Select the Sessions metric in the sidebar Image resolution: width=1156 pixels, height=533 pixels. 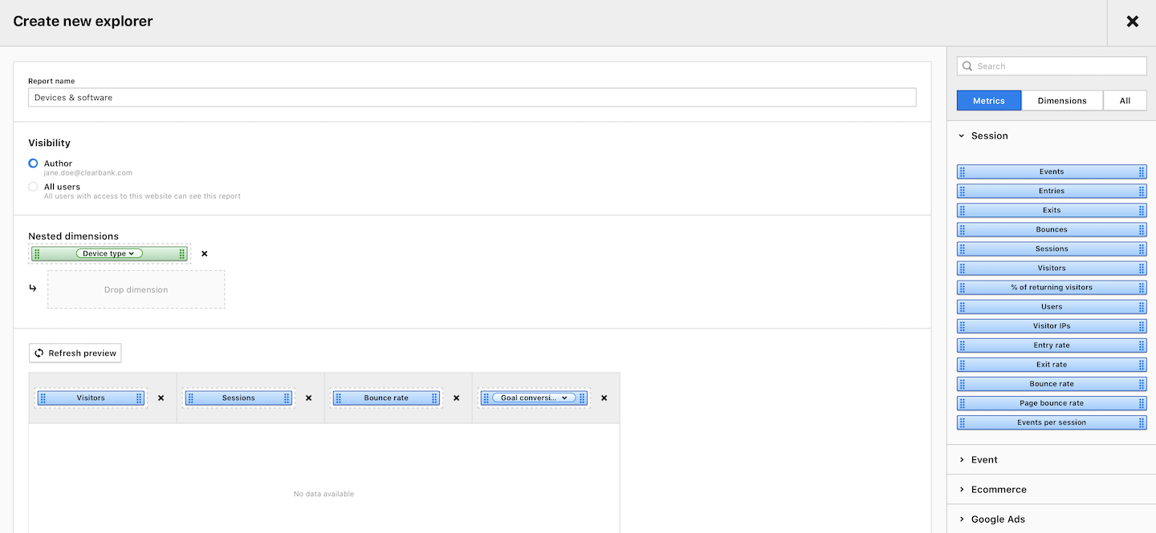(1052, 248)
